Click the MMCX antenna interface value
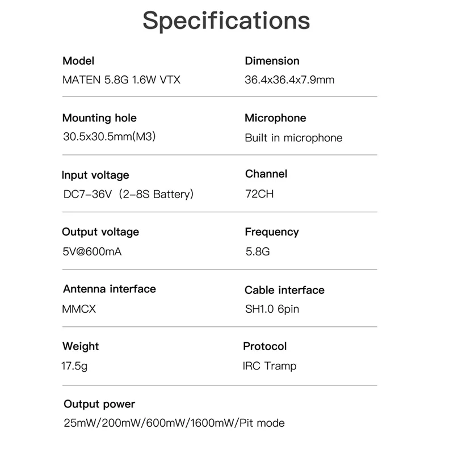This screenshot has width=454, height=454. point(79,309)
